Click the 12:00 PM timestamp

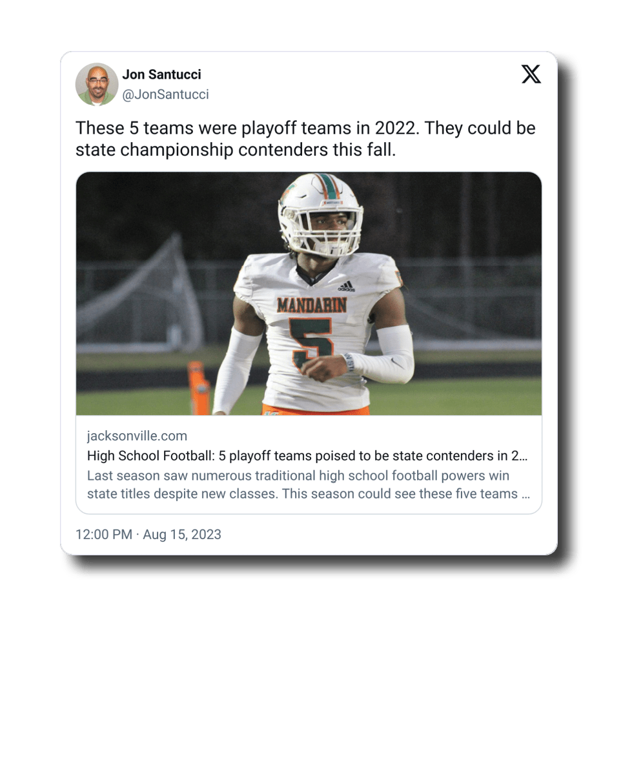104,534
